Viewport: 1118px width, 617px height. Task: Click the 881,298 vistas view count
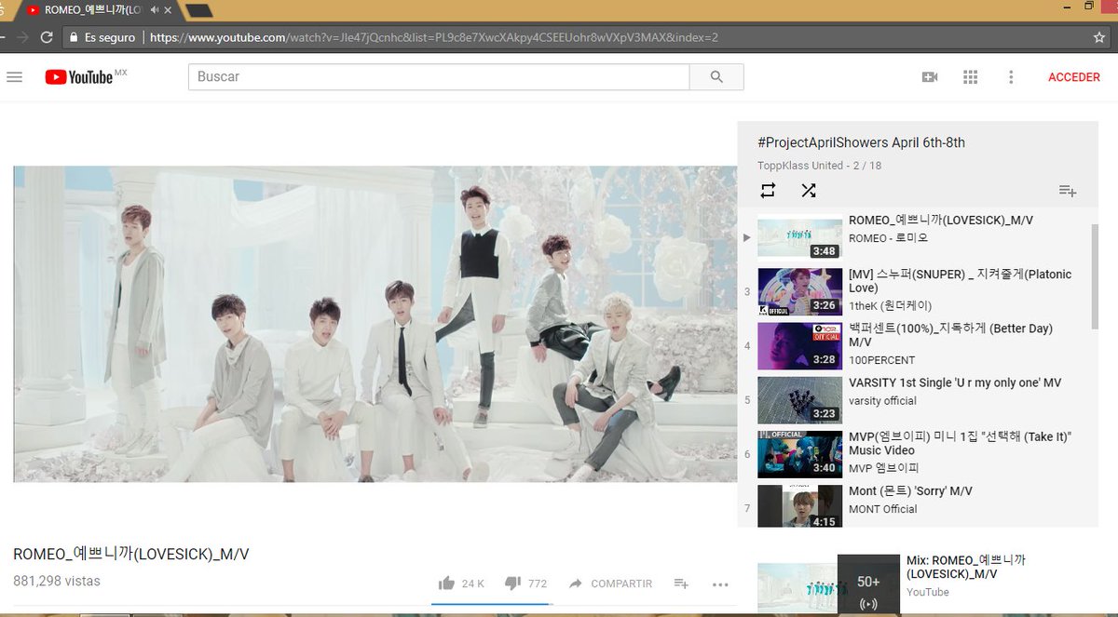(57, 581)
